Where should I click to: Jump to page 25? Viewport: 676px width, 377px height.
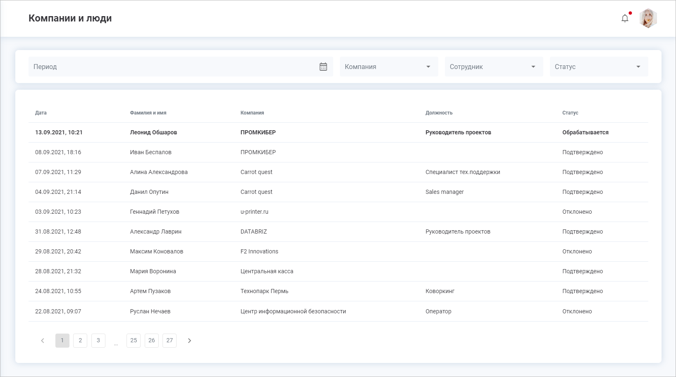(x=134, y=341)
